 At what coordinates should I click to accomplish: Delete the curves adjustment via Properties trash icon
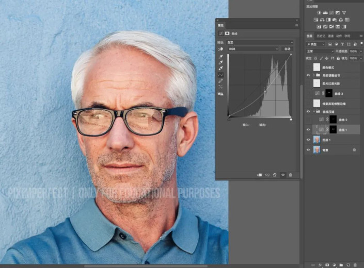[x=290, y=175]
